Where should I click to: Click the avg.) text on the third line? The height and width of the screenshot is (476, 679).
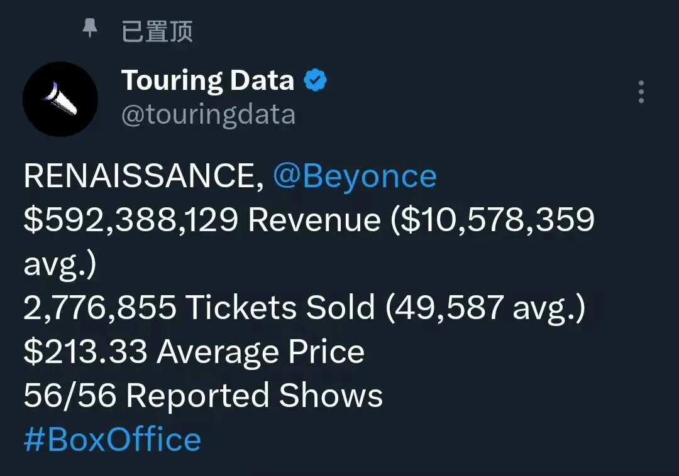(60, 264)
